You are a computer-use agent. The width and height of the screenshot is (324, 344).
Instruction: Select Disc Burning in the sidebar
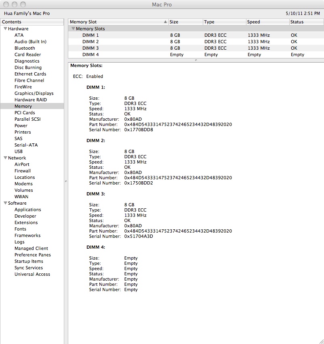pyautogui.click(x=28, y=67)
